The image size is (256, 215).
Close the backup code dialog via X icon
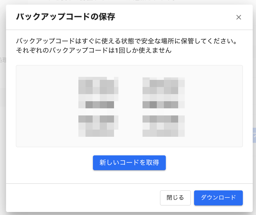(238, 17)
